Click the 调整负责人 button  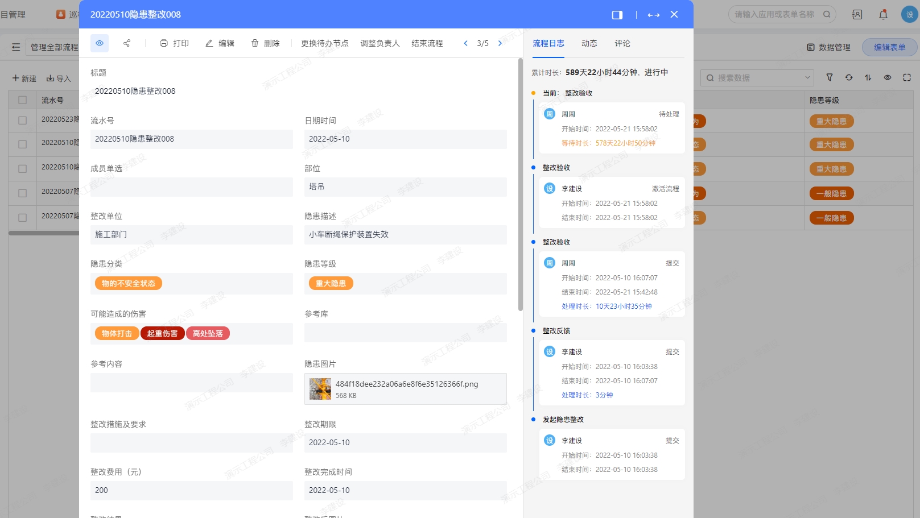pos(379,43)
